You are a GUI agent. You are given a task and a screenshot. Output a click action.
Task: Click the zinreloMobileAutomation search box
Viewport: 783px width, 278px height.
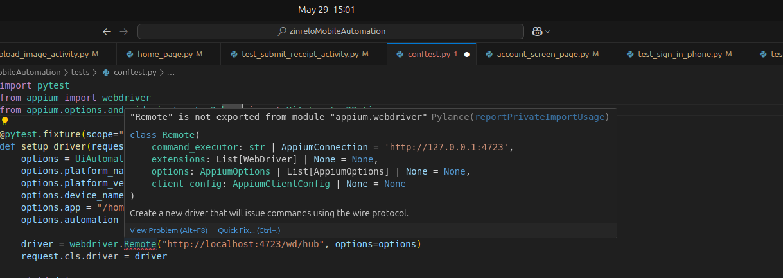(331, 31)
